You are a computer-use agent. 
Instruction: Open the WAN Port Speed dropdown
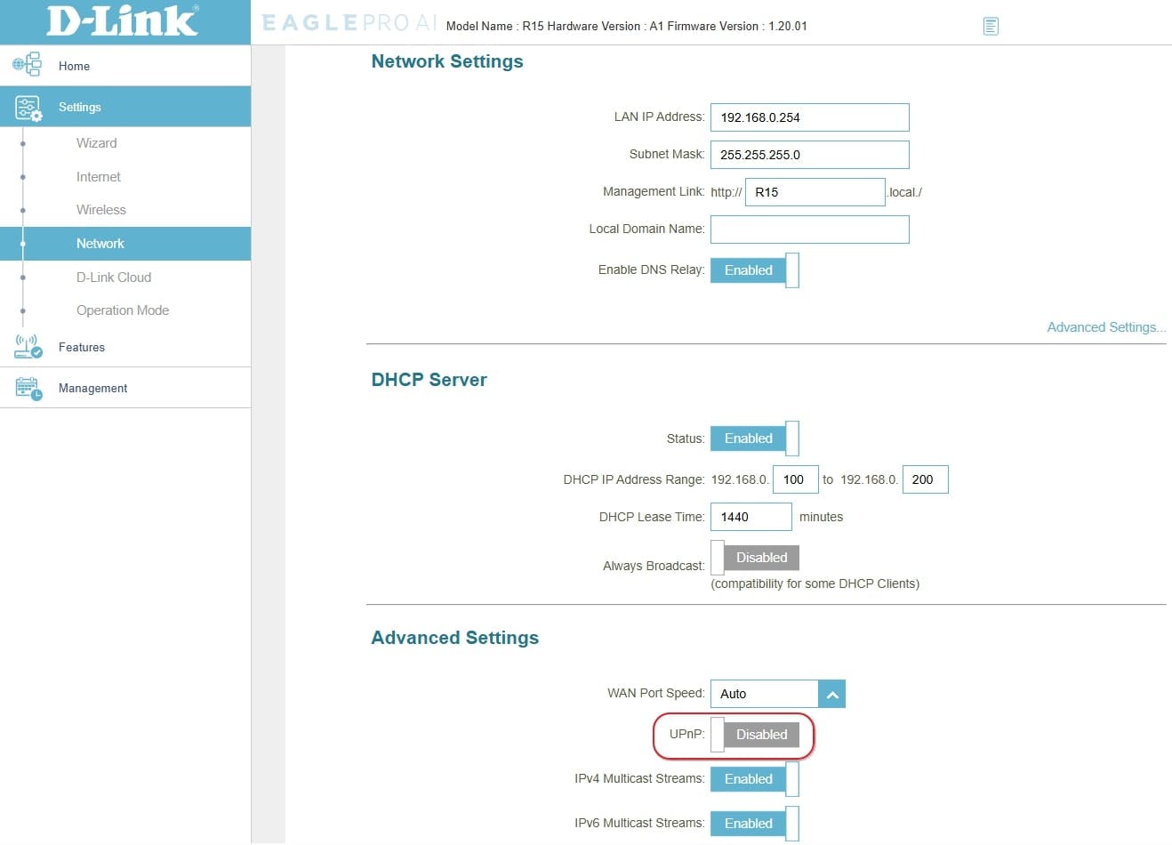778,694
